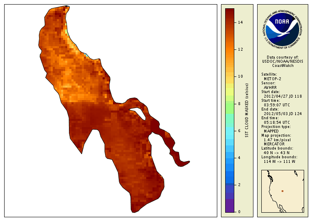Click the 'Longitude bounds:' label

(279, 157)
